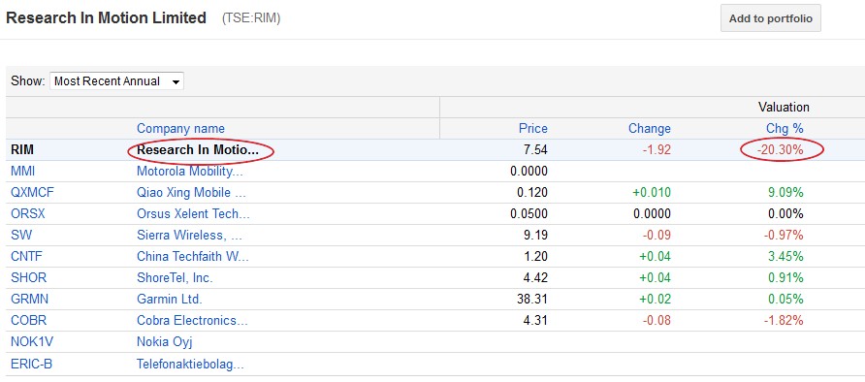Viewport: 865px width, 382px height.
Task: Open the ShoreTel, Inc. company link
Action: 175,278
